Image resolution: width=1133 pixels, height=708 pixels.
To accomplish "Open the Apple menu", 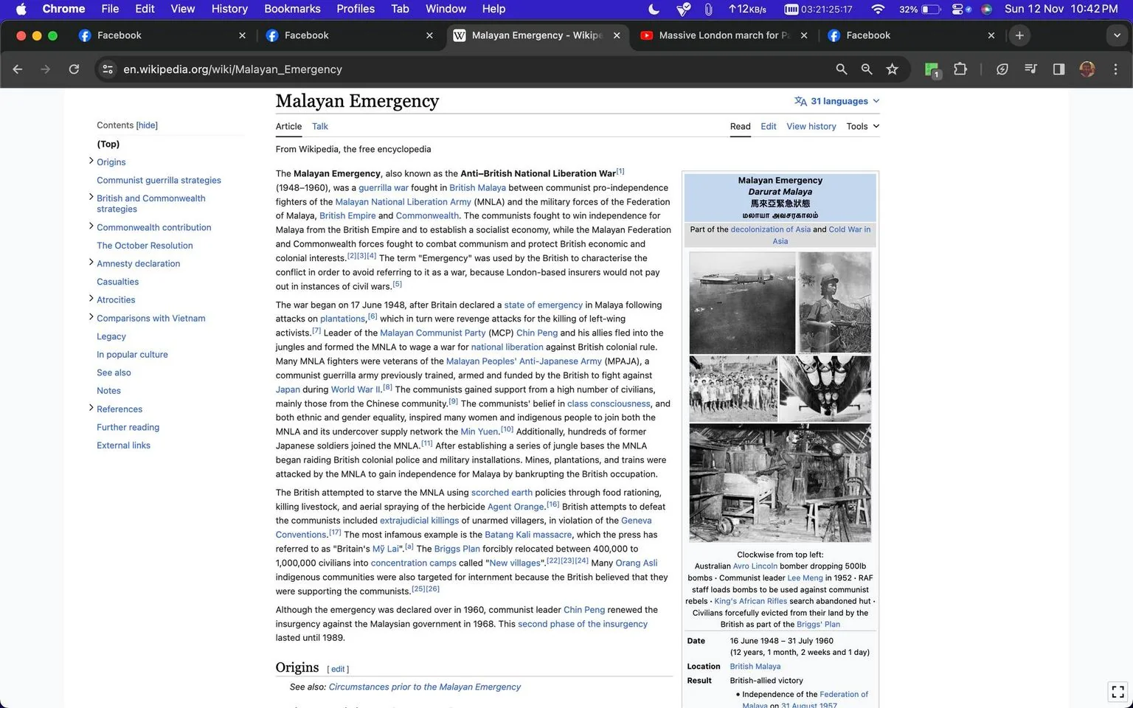I will (21, 9).
